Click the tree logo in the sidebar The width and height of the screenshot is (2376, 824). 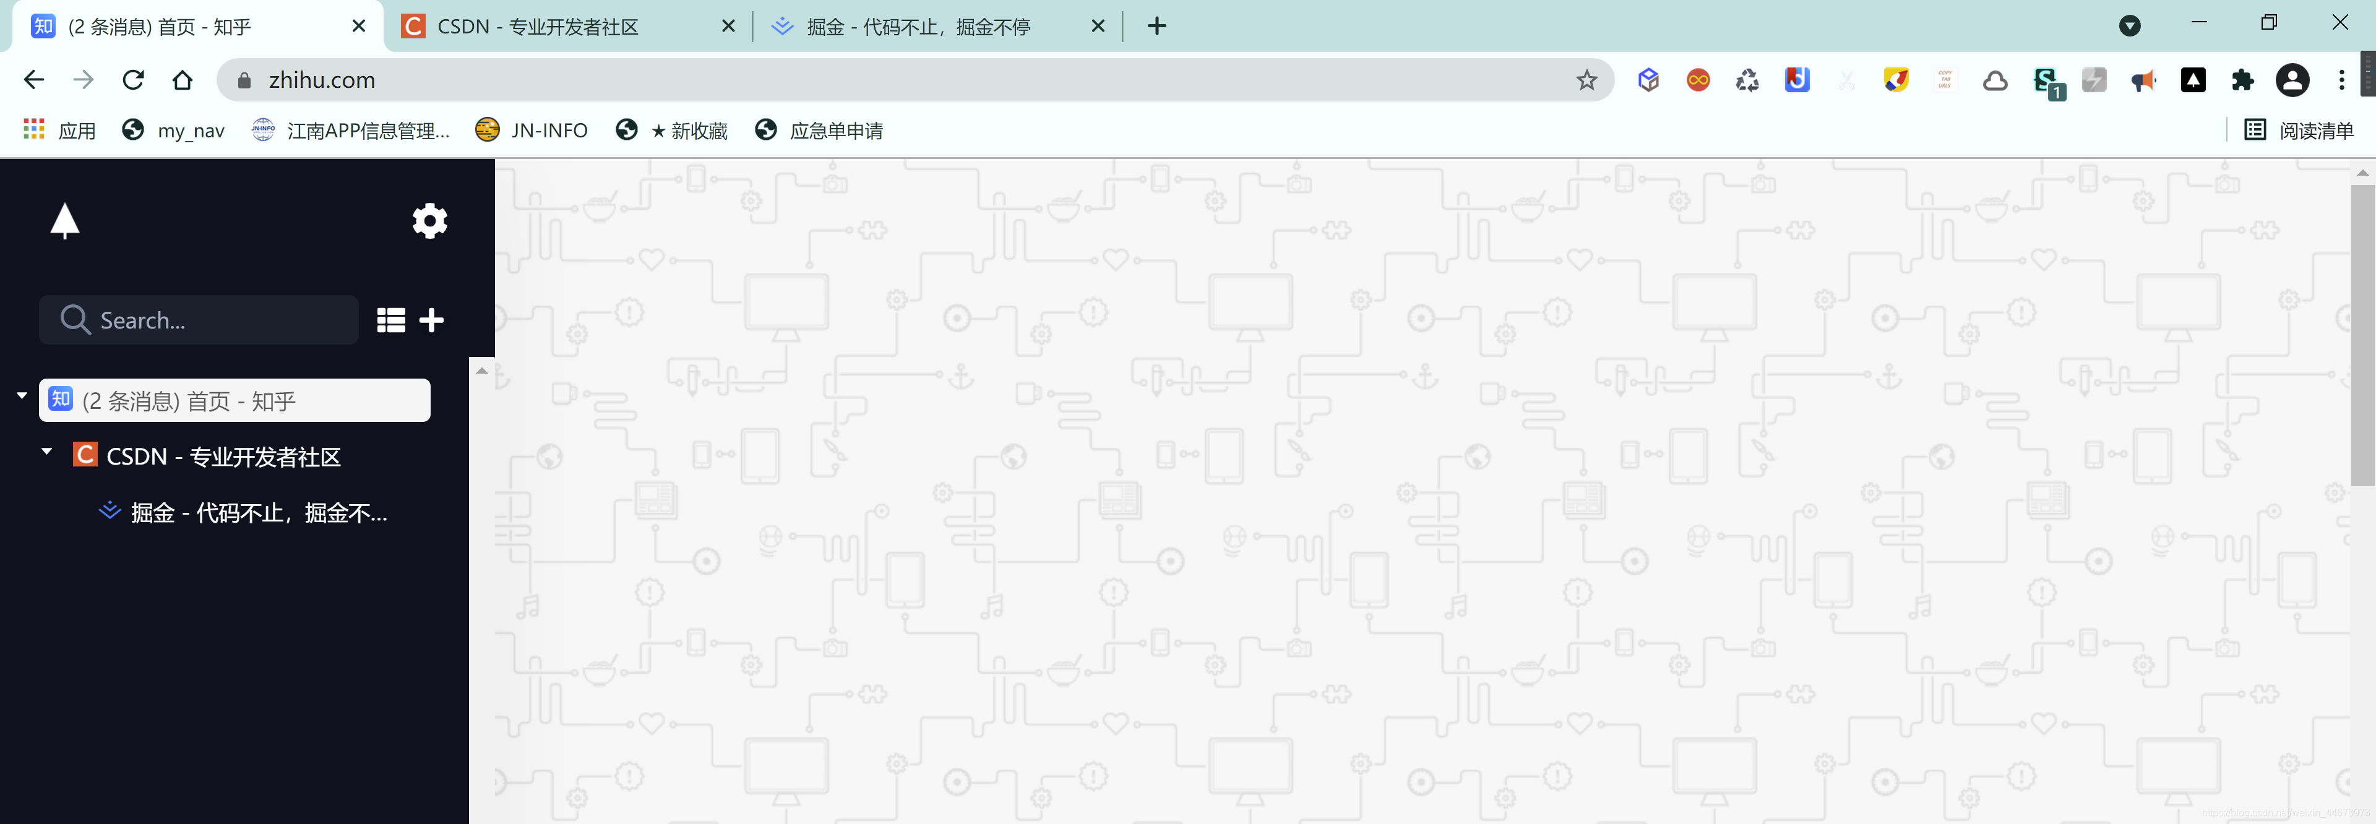(64, 221)
